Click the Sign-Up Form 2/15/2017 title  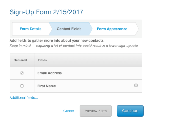pyautogui.click(x=46, y=12)
